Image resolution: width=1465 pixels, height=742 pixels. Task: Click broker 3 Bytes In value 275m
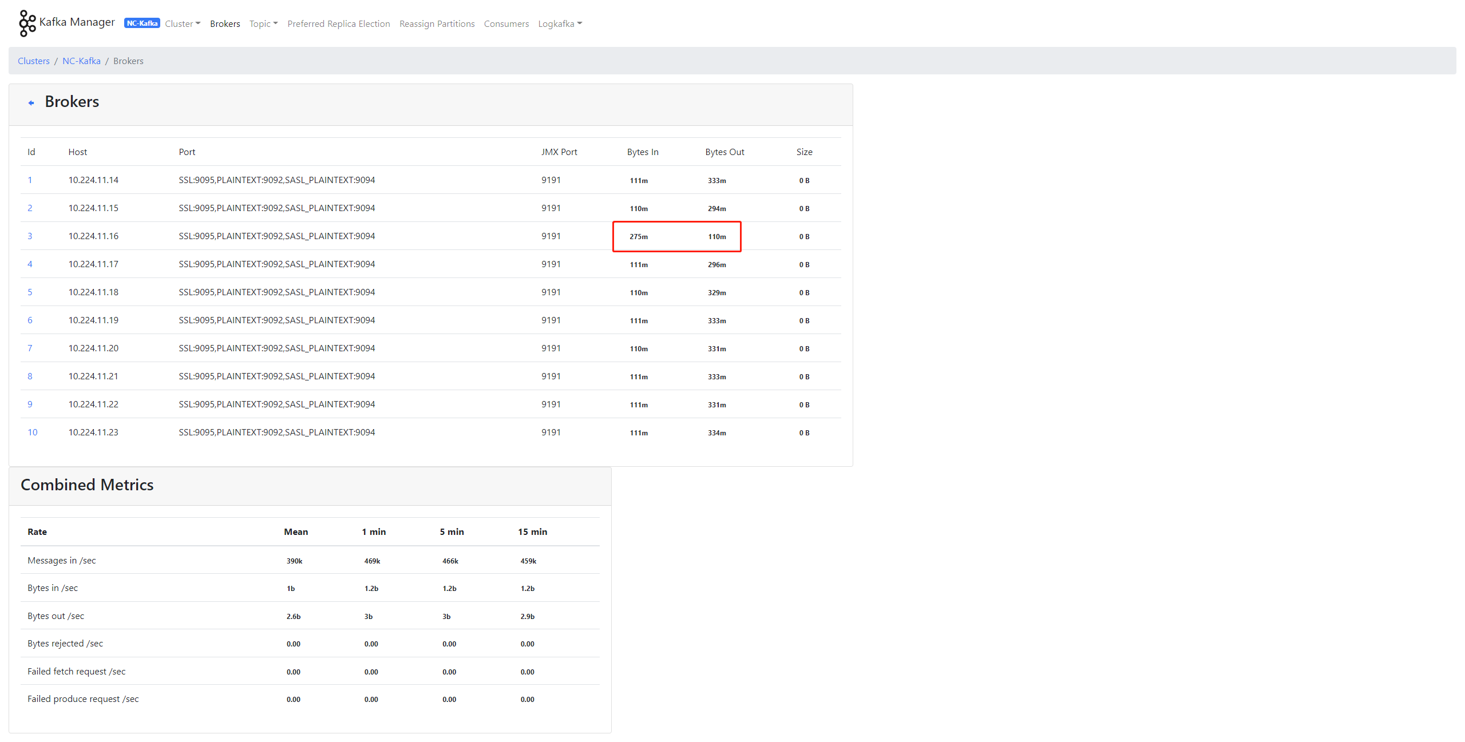point(639,237)
